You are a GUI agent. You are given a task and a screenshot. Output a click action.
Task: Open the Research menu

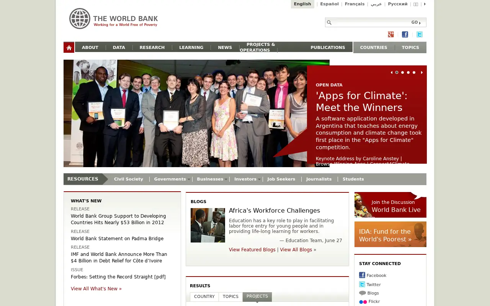(152, 47)
